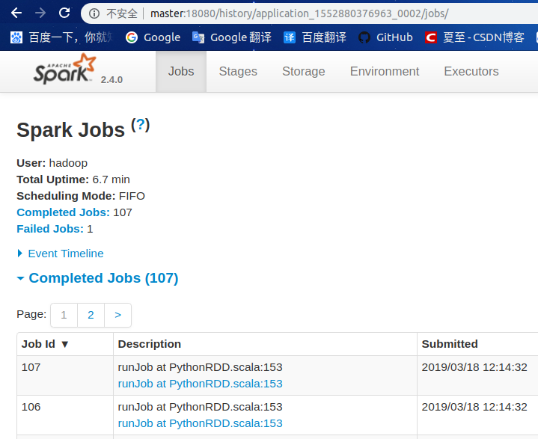Screen dimensions: 538x439
Task: Select Spark version 2.4.0 label
Action: [x=111, y=79]
